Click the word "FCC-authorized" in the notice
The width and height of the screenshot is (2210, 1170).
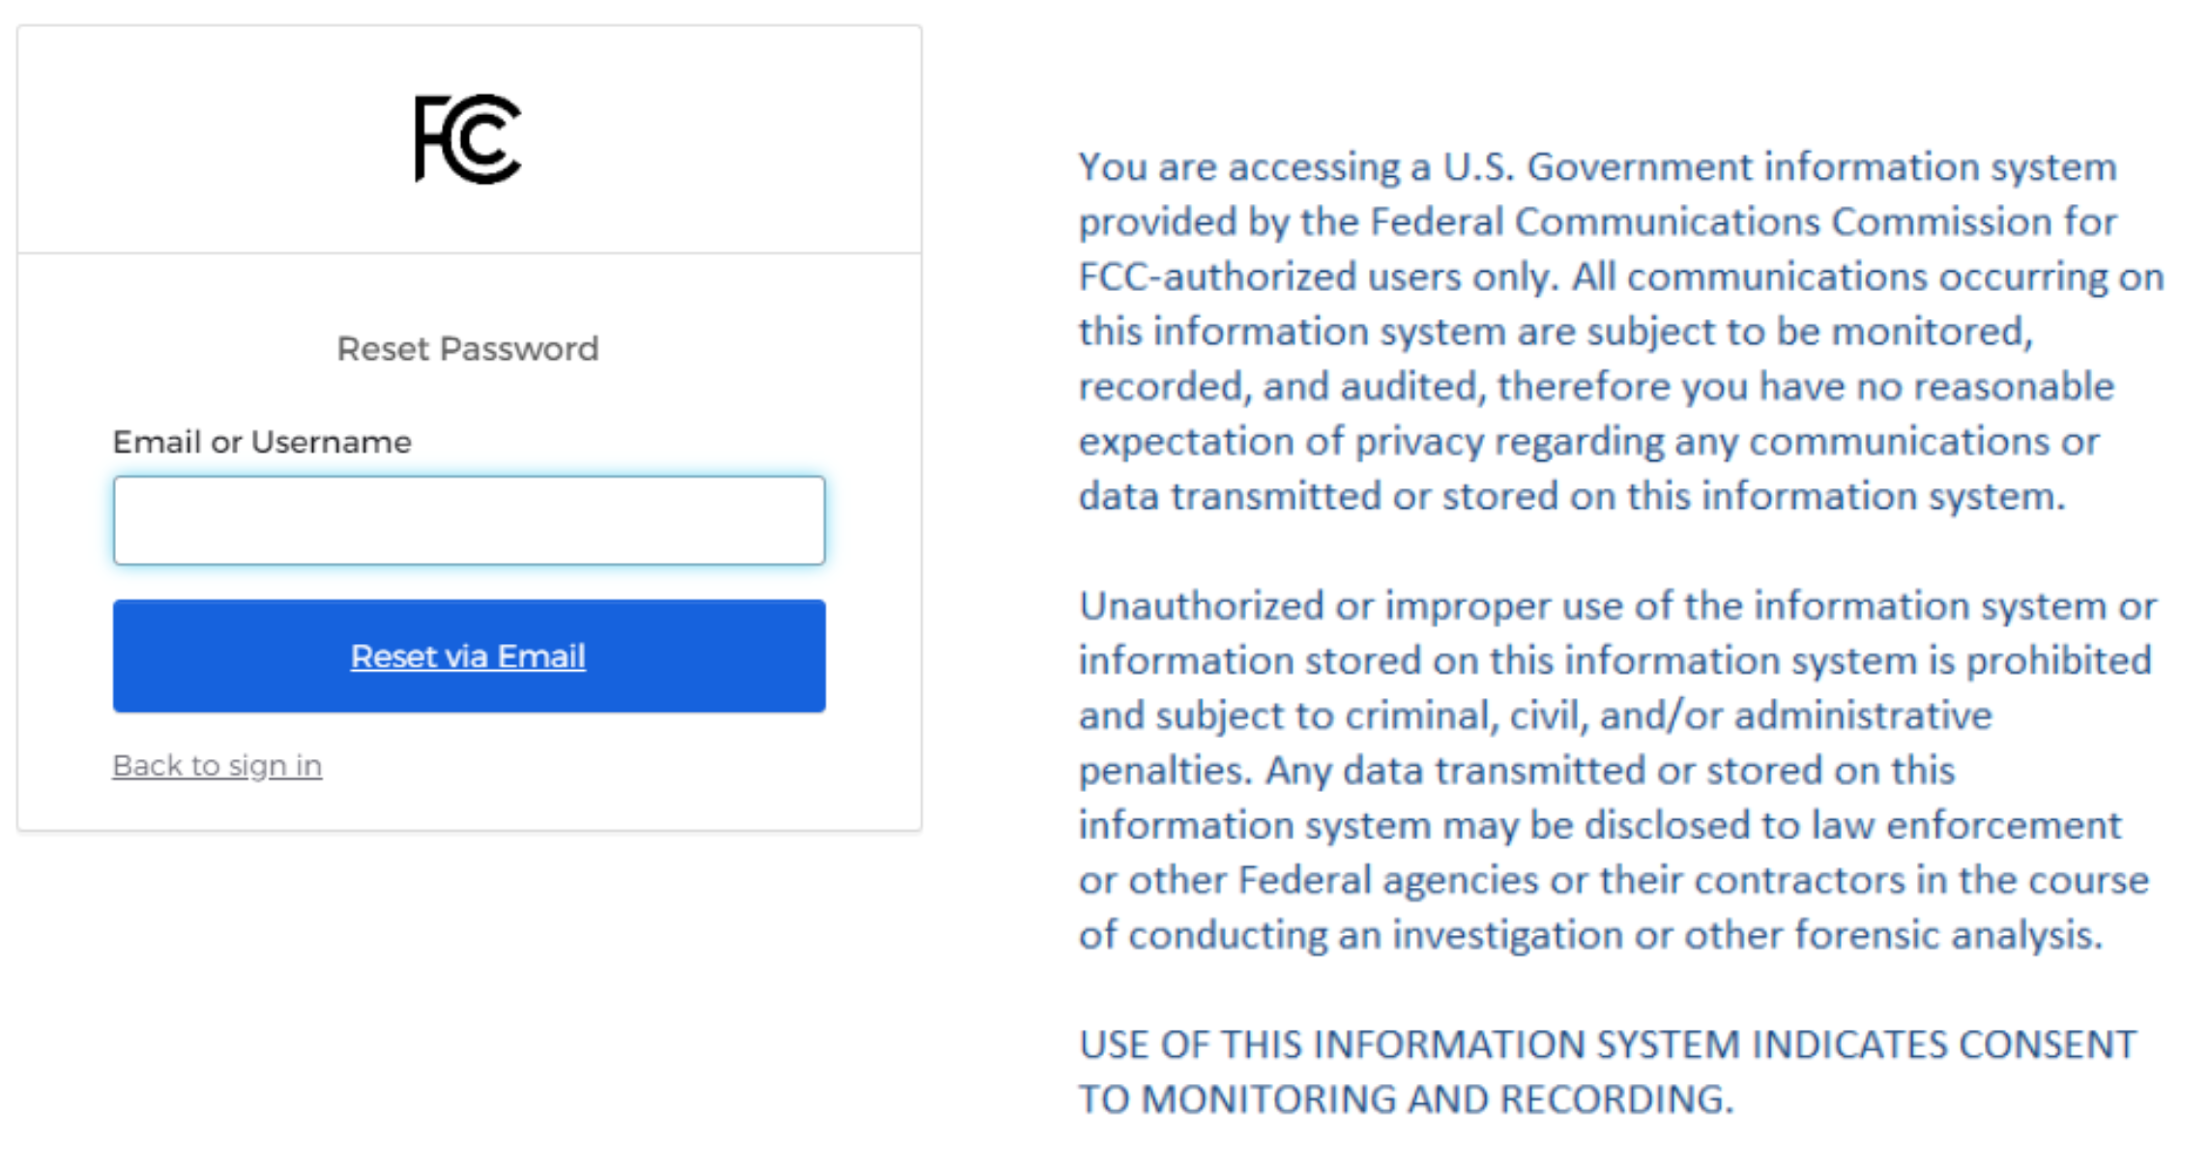tap(1218, 278)
